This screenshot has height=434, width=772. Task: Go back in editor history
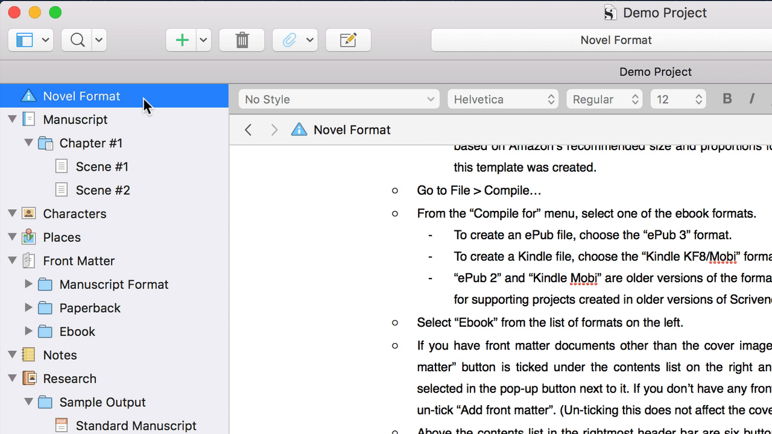tap(248, 130)
